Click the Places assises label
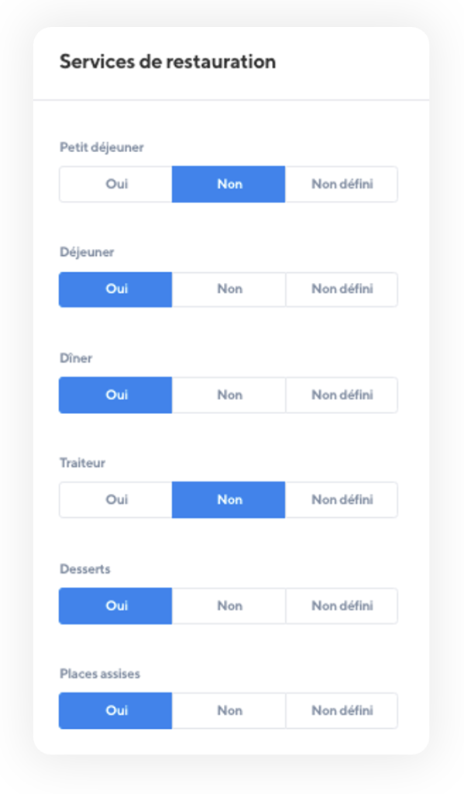Viewport: 464px width, 794px height. coord(100,674)
